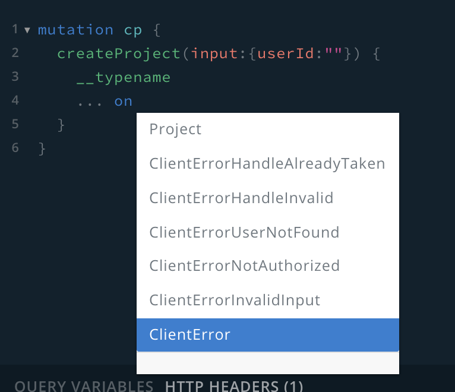Open the Query Variables tab

pos(84,386)
